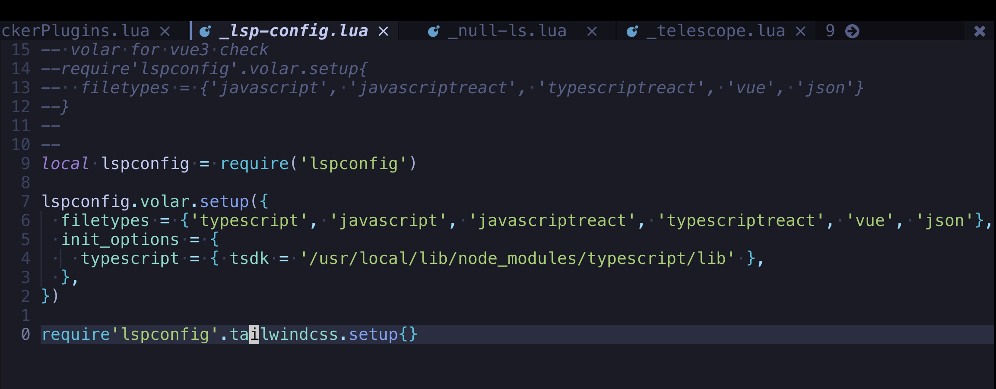The height and width of the screenshot is (389, 996).
Task: Click the tailwindcss text on the highlighted line
Action: click(x=285, y=334)
